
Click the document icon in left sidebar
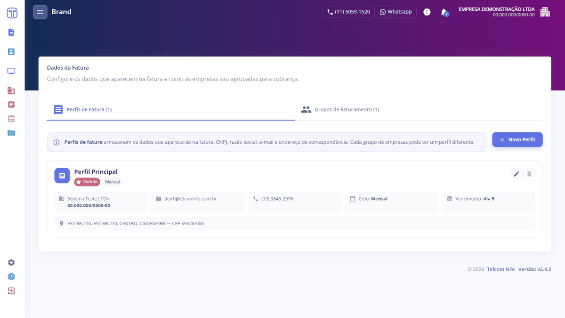coord(11,32)
